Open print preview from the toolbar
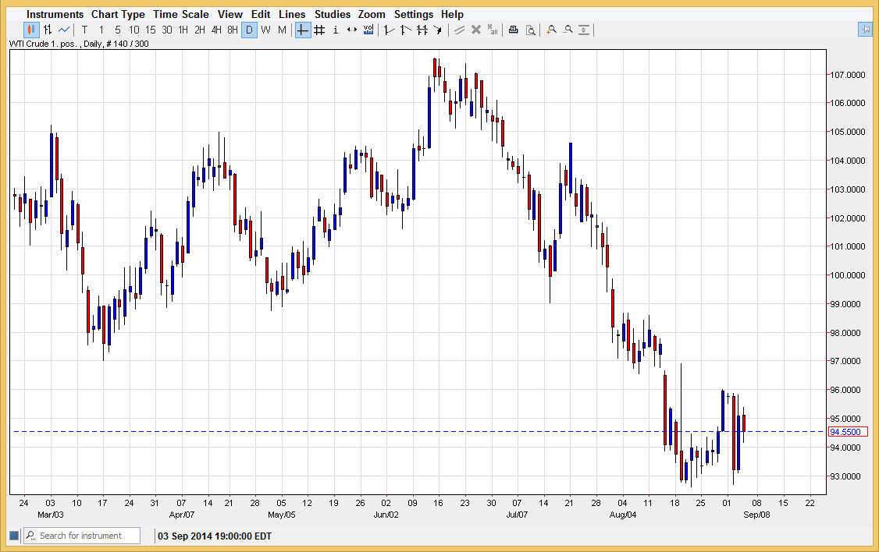 (531, 30)
